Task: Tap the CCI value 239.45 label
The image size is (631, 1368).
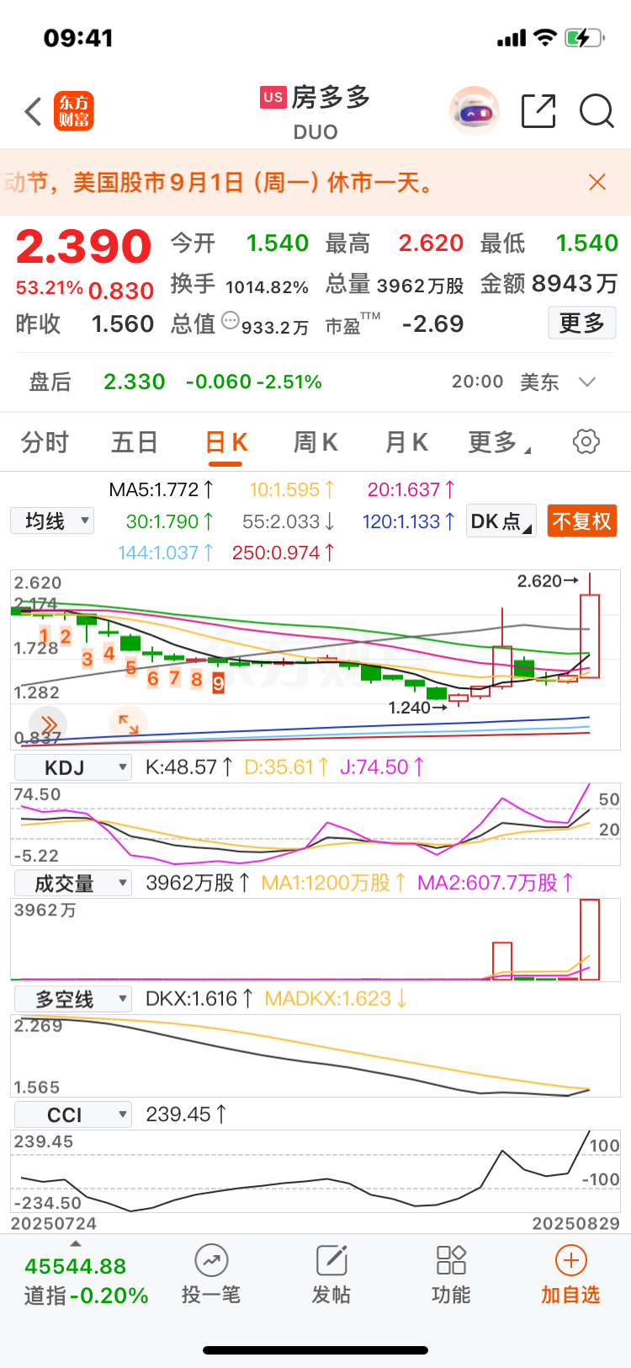Action: click(x=186, y=1114)
